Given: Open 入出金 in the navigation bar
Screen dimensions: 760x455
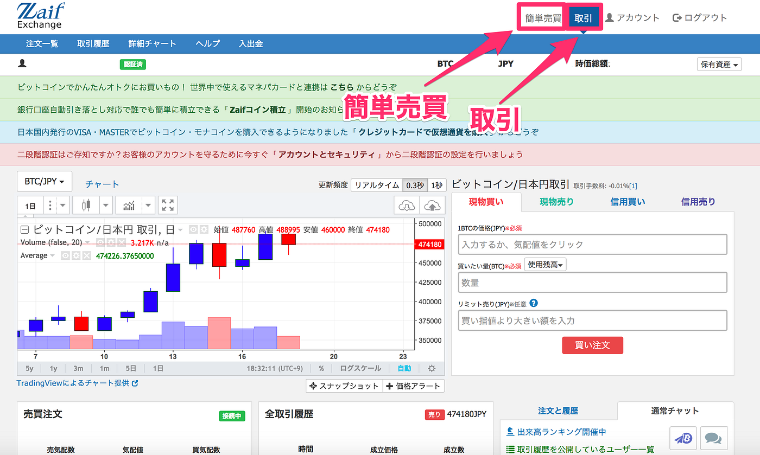Looking at the screenshot, I should click(251, 44).
